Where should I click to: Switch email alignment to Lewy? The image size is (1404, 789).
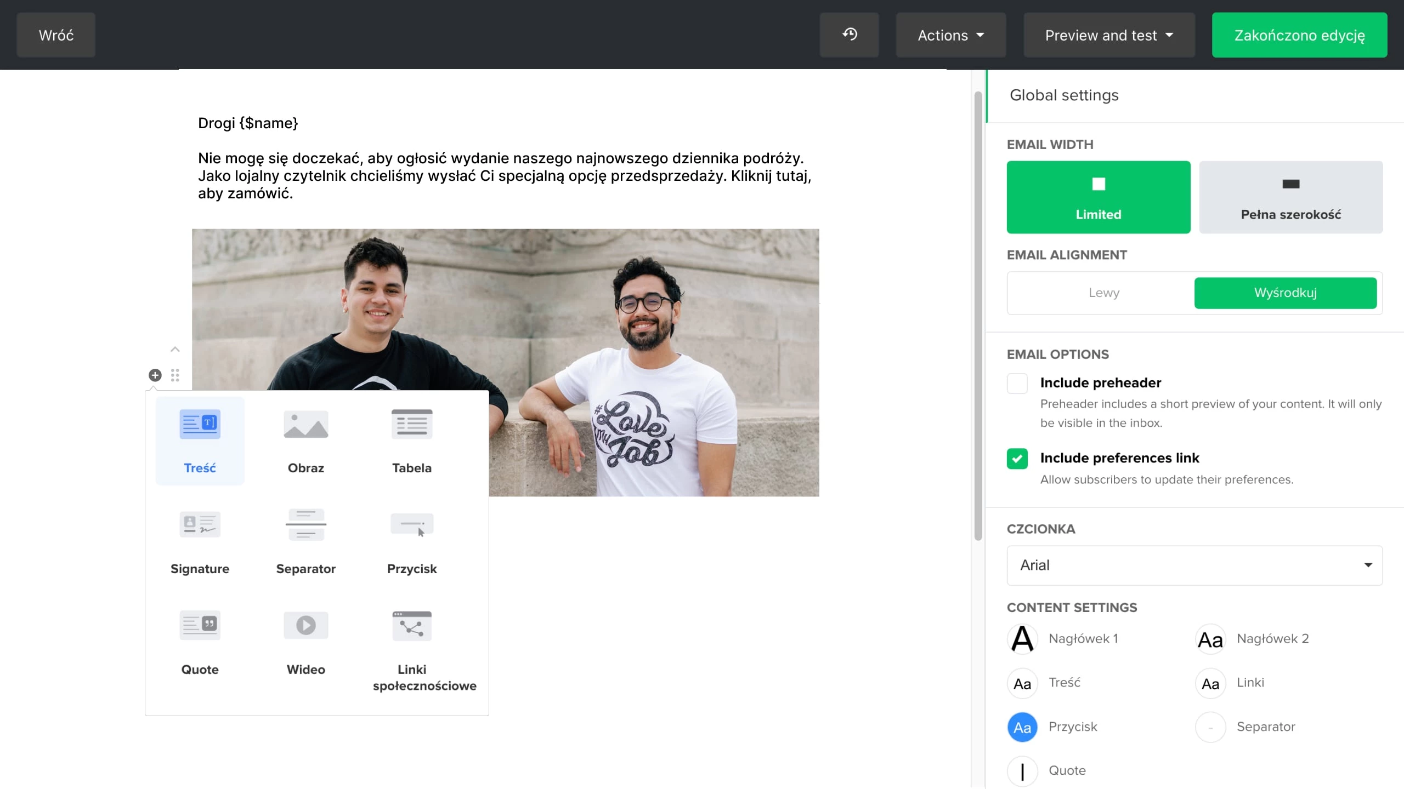pyautogui.click(x=1103, y=293)
